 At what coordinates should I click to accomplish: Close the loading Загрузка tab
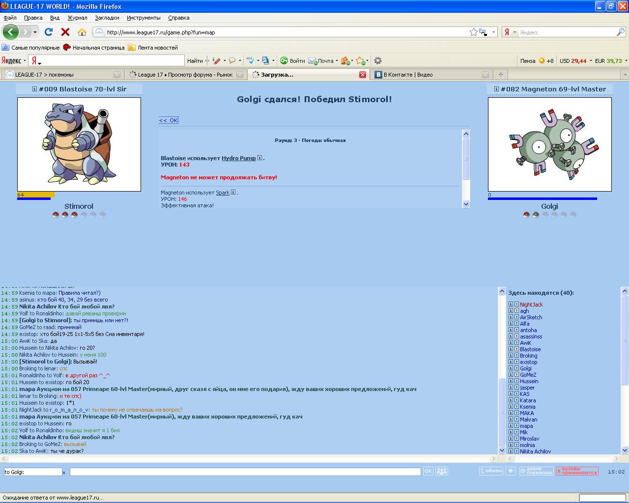click(x=363, y=75)
